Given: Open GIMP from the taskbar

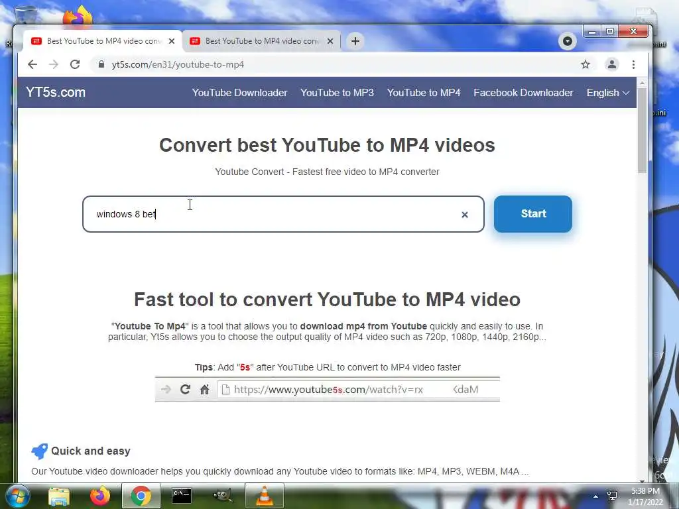Looking at the screenshot, I should pos(223,496).
